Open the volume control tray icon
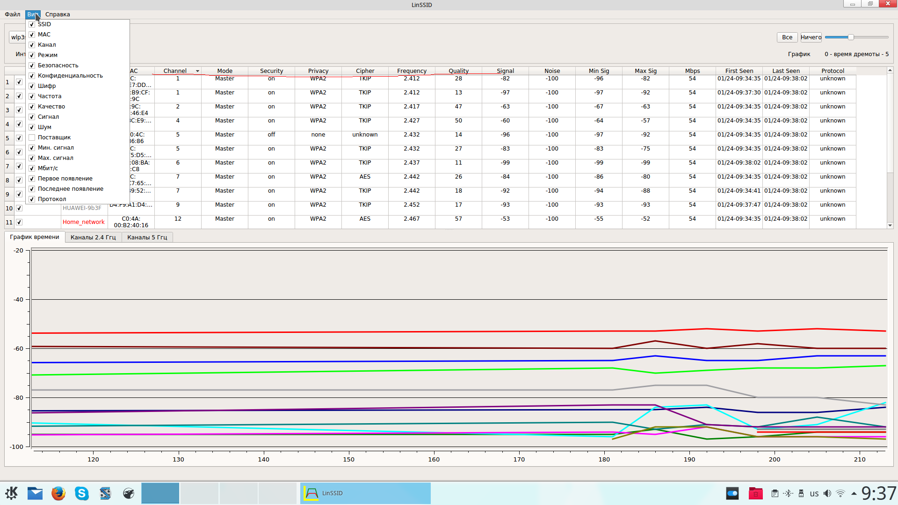This screenshot has width=898, height=505. (x=827, y=493)
